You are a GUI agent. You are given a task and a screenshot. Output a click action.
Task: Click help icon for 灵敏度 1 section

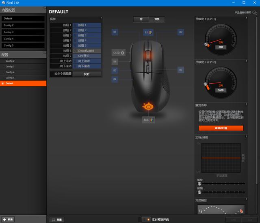(x=246, y=18)
